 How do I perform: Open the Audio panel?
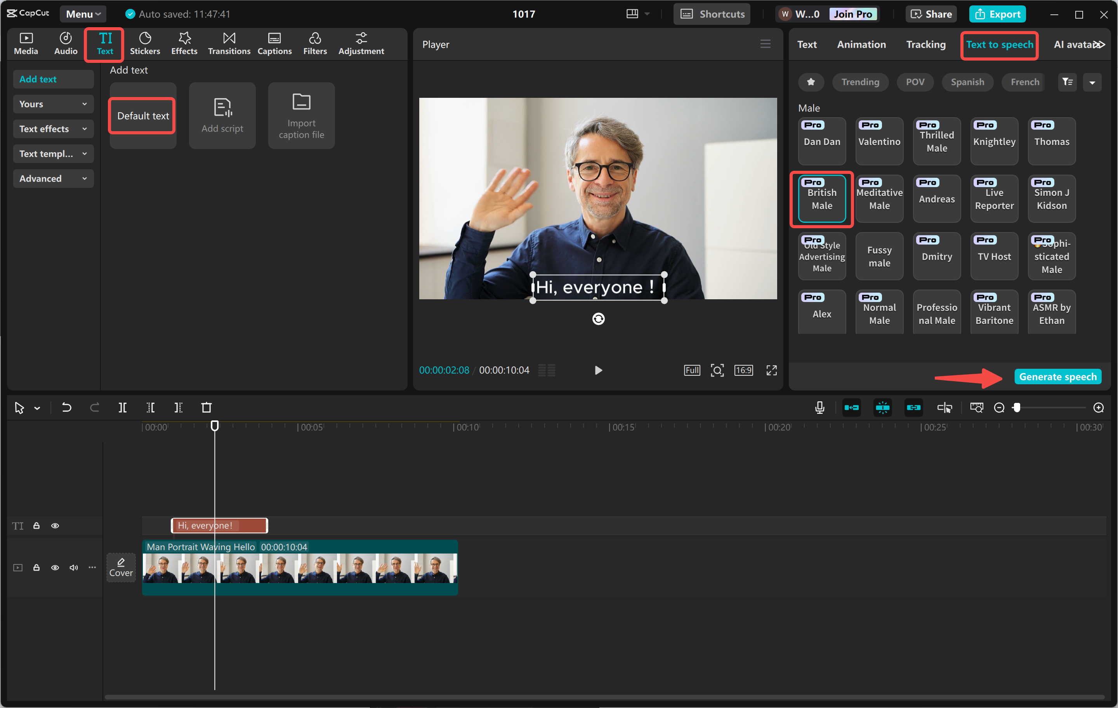65,43
